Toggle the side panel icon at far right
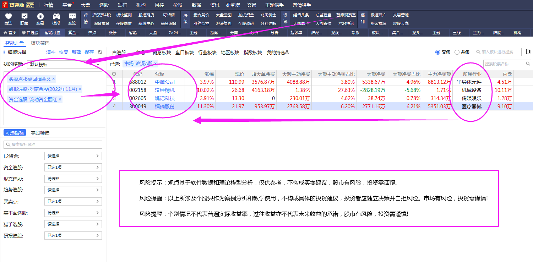The height and width of the screenshot is (262, 533). (x=528, y=52)
